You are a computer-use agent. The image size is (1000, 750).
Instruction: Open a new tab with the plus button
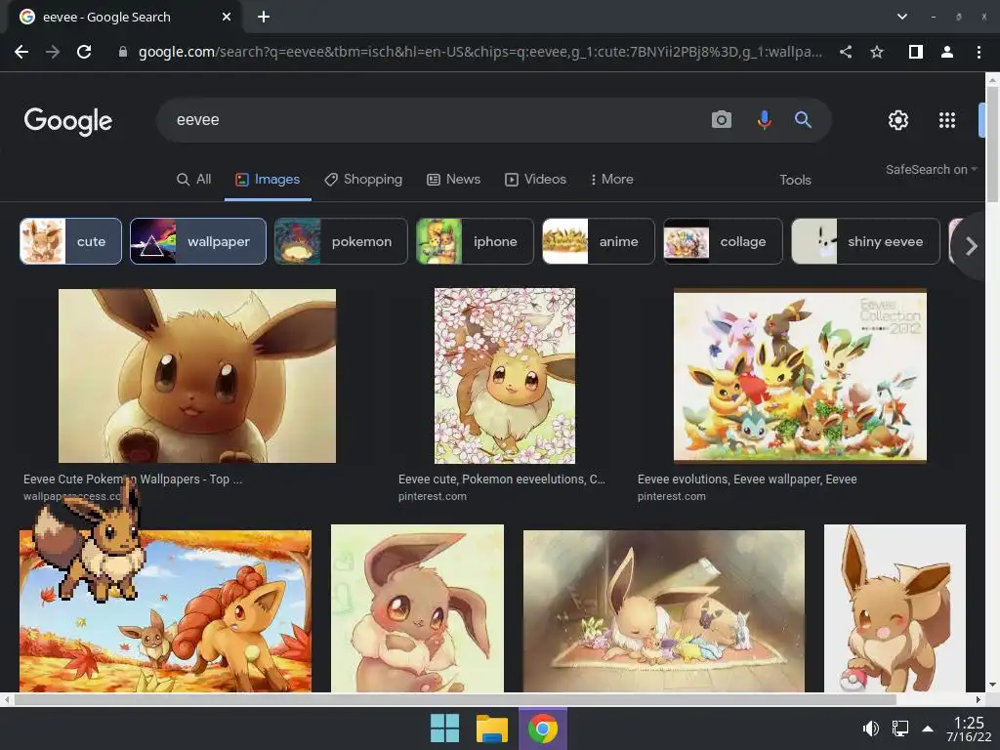coord(264,18)
